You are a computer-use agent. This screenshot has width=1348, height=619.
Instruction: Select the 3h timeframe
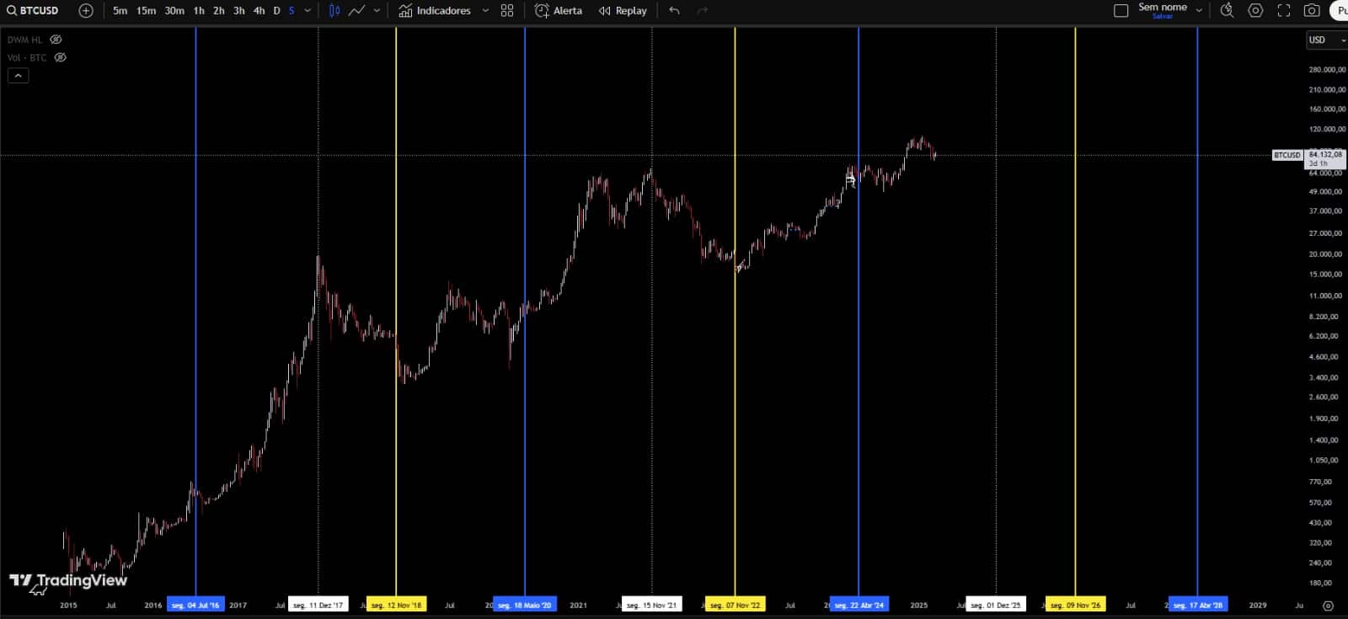tap(239, 11)
